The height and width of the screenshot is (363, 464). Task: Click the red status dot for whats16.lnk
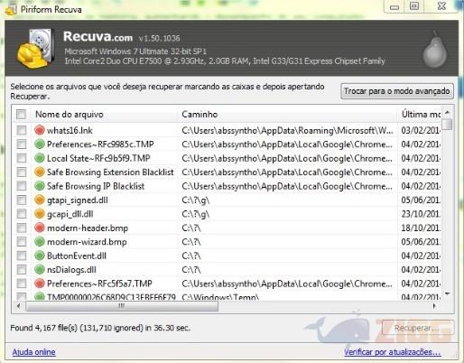coord(40,130)
